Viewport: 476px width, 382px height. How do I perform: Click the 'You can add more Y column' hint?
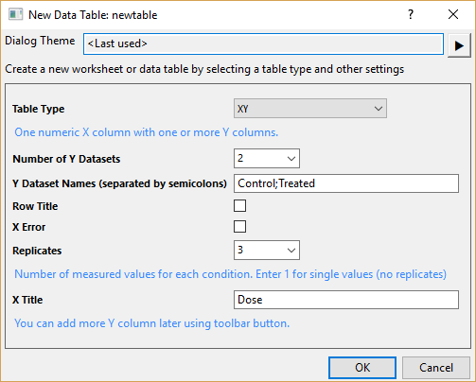151,323
